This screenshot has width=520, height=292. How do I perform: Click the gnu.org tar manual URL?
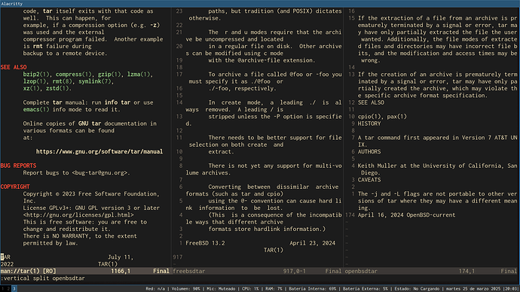click(99, 151)
